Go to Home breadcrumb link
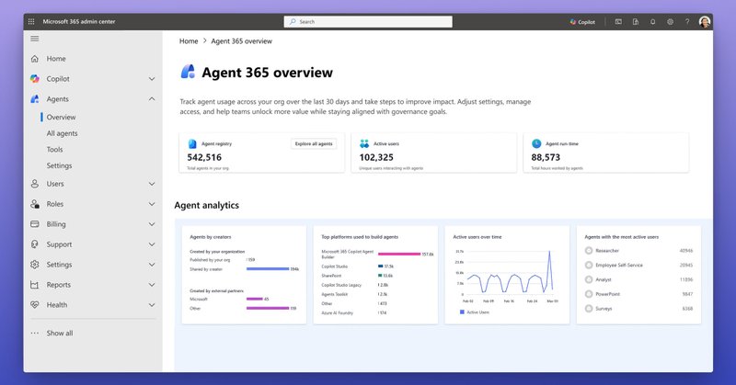 tap(189, 41)
